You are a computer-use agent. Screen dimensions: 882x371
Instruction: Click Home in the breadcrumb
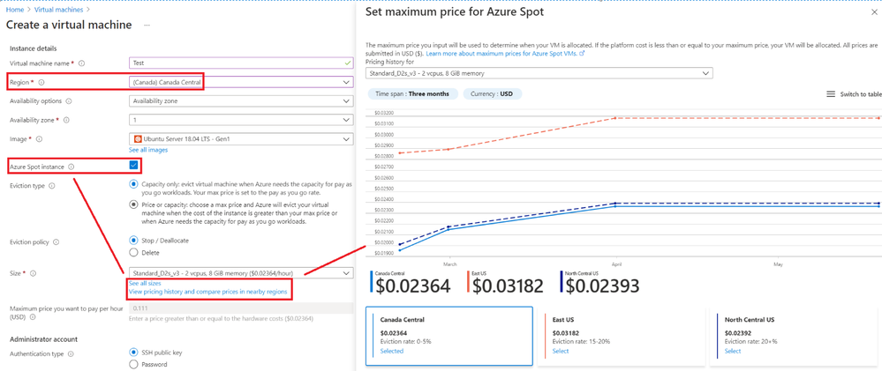click(x=14, y=10)
